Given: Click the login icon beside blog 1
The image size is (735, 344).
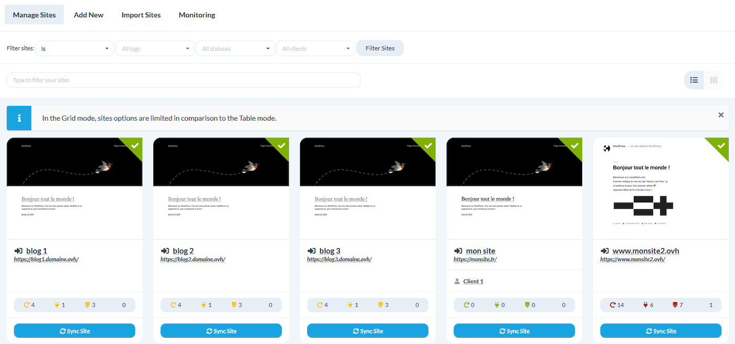Looking at the screenshot, I should point(18,251).
